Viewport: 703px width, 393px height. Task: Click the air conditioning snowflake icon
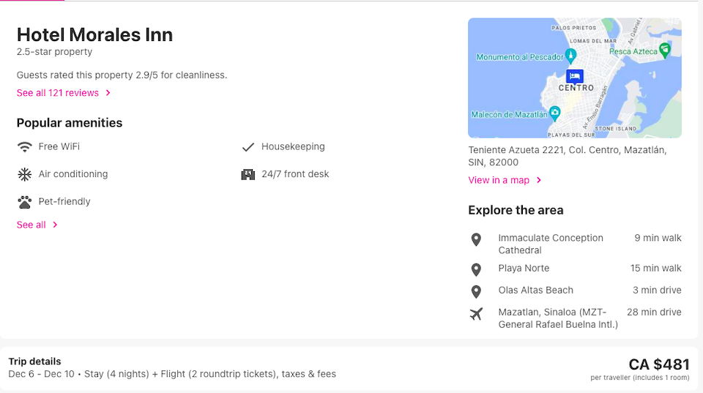click(x=25, y=174)
